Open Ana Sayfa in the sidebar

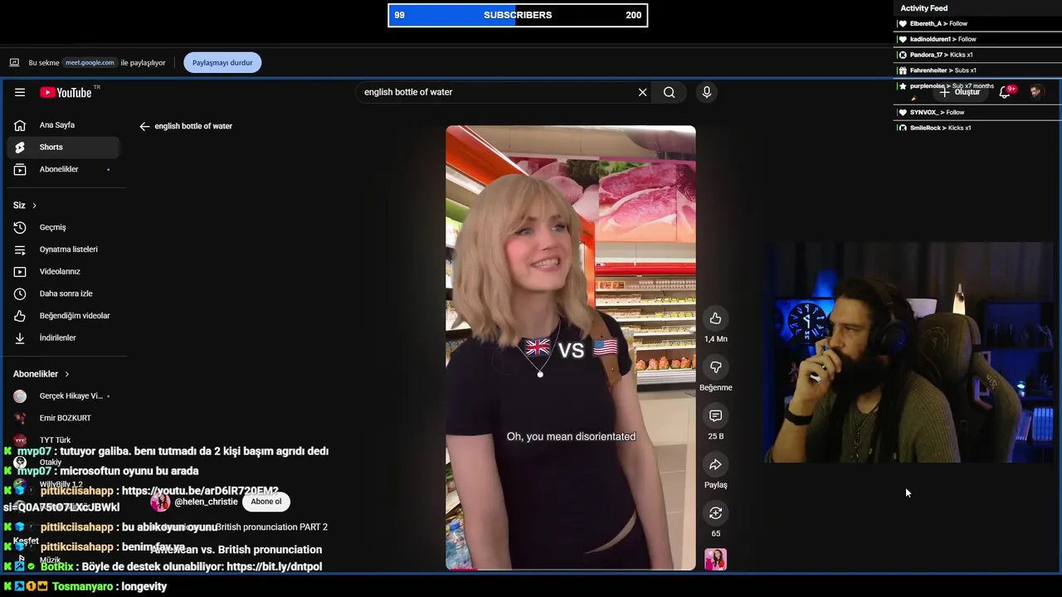[62, 125]
